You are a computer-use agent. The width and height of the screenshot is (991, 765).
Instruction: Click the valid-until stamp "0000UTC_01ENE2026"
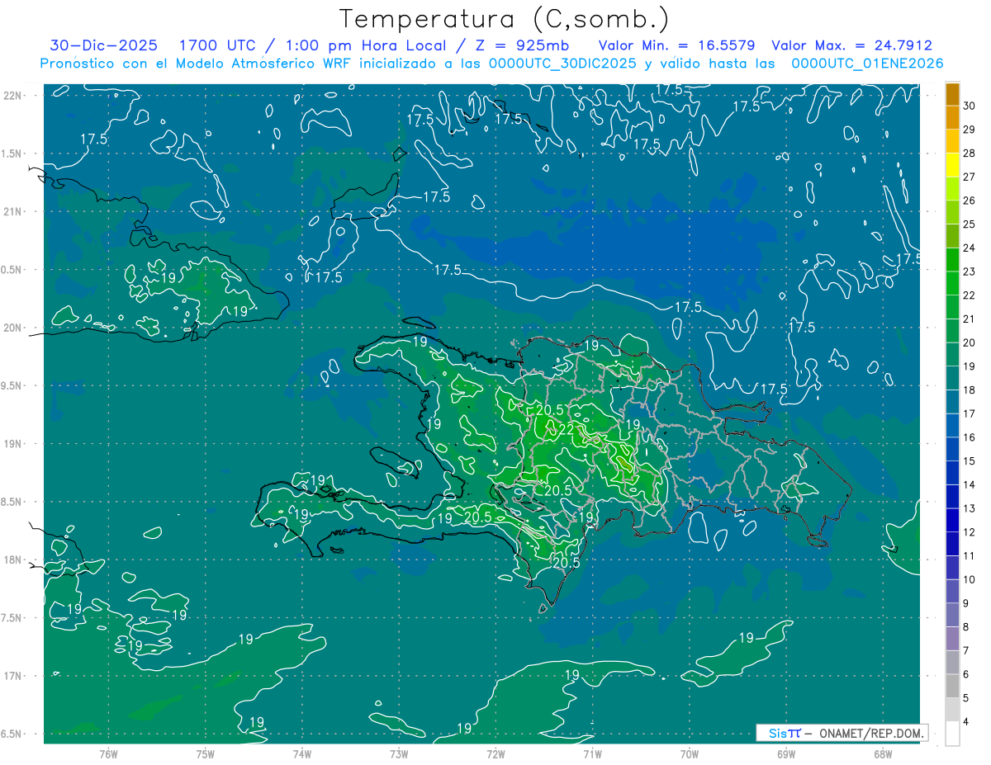coord(867,64)
